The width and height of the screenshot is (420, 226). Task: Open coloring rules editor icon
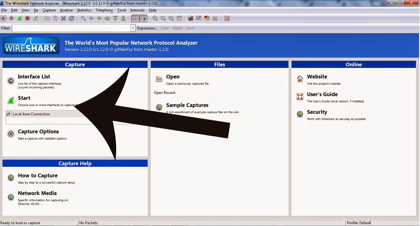[207, 18]
